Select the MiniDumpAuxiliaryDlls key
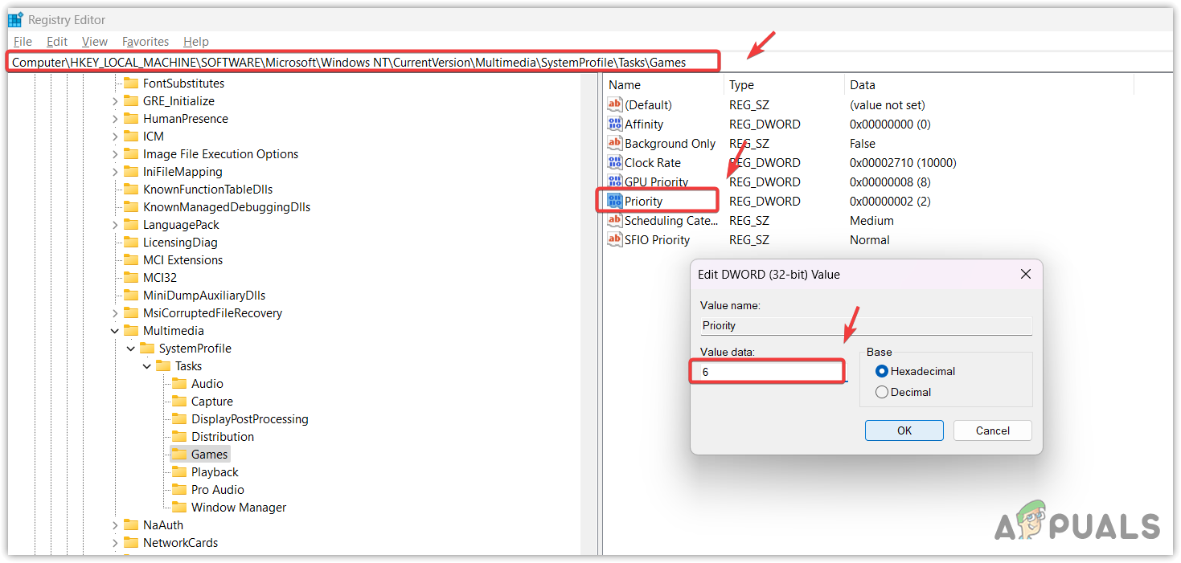Viewport: 1181px width, 563px height. pos(204,295)
